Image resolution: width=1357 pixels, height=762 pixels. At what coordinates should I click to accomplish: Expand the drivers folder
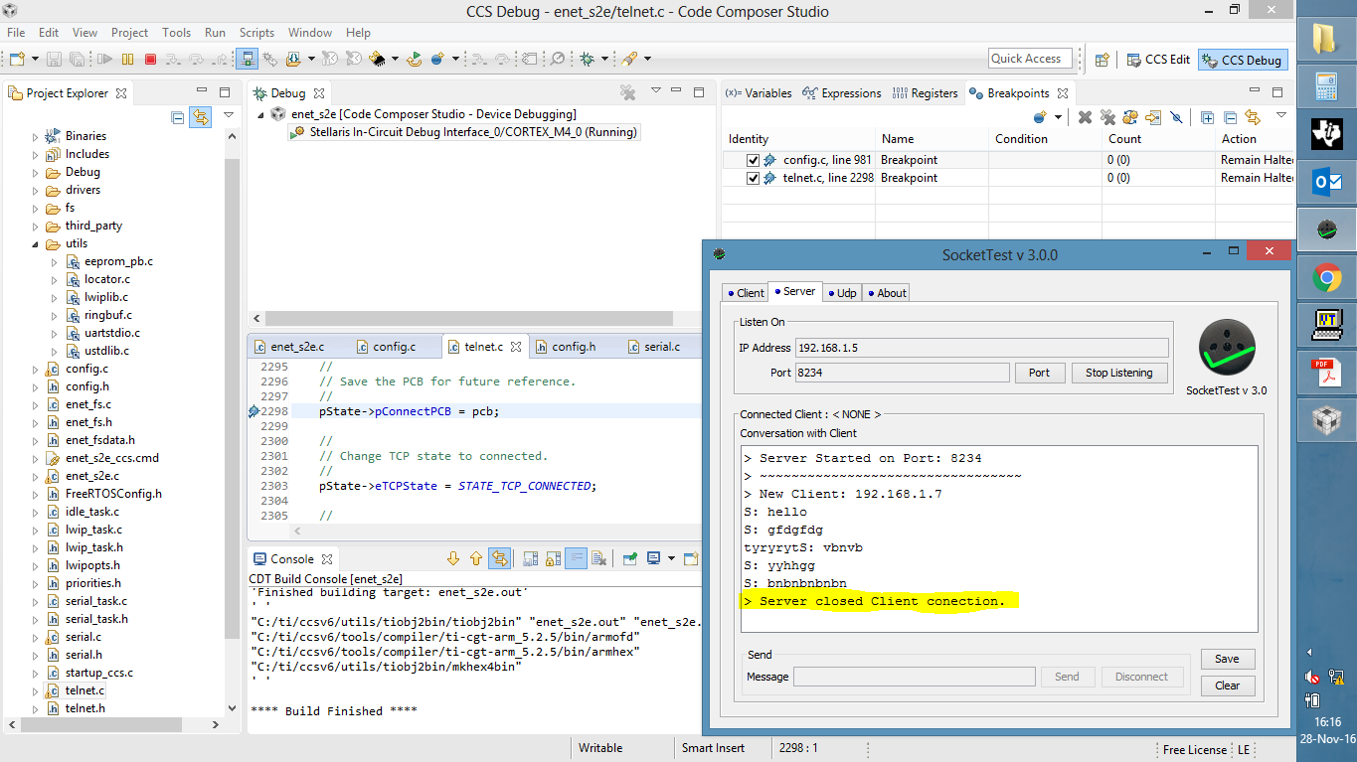[x=36, y=190]
